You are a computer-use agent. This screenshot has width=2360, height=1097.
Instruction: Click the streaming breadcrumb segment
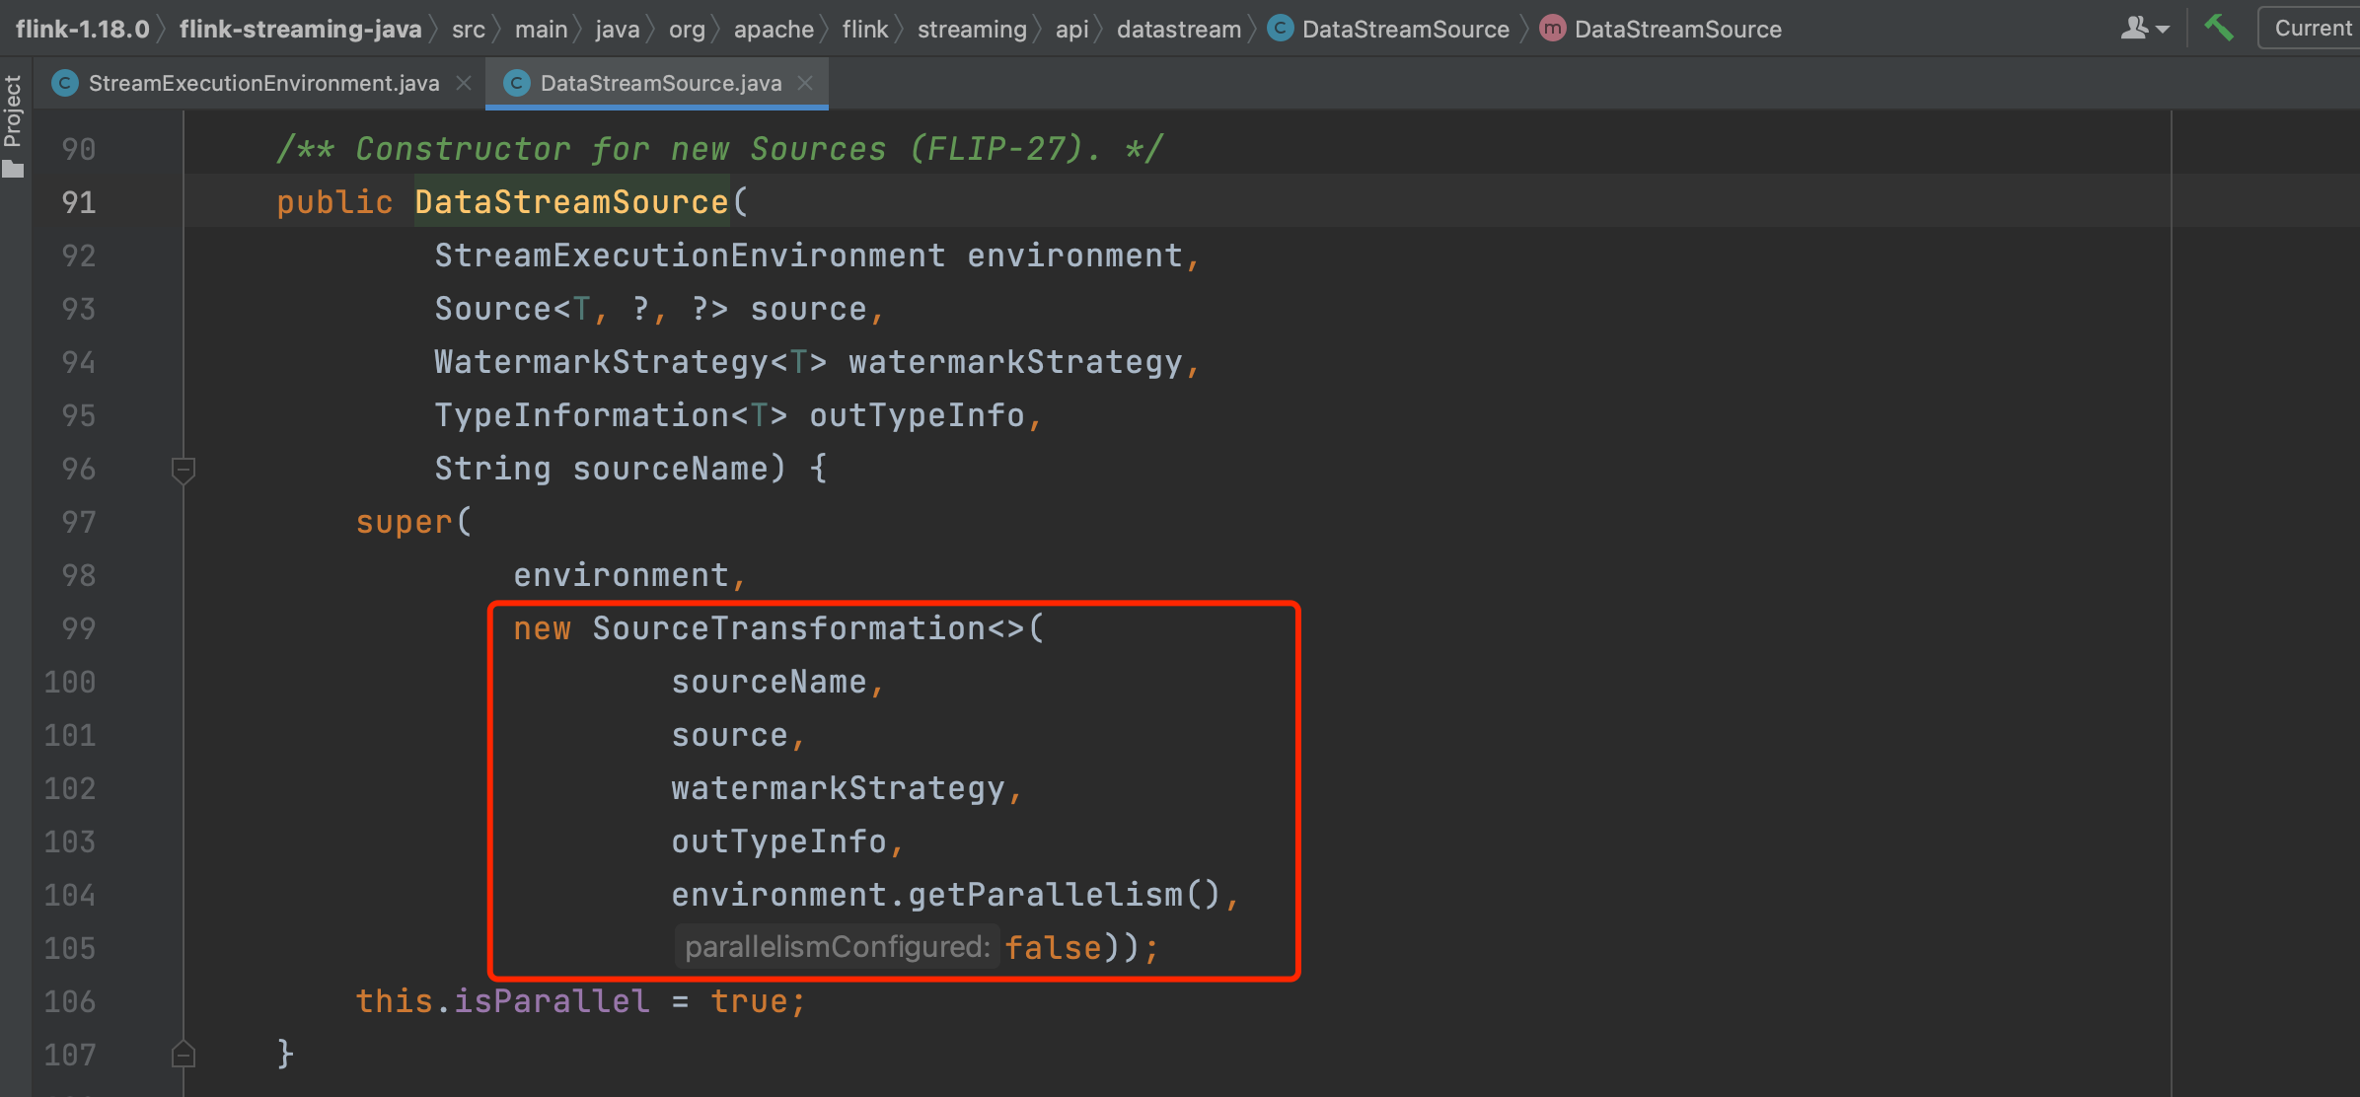click(x=971, y=29)
